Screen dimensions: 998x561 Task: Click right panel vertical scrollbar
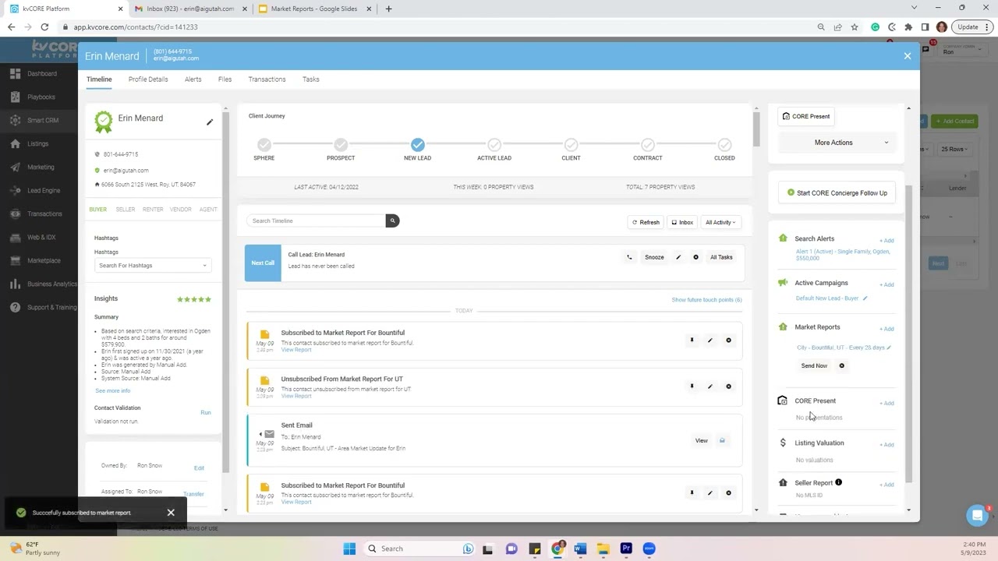(908, 335)
